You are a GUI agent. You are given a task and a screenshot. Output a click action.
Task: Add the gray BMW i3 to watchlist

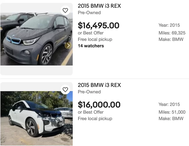pyautogui.click(x=65, y=10)
